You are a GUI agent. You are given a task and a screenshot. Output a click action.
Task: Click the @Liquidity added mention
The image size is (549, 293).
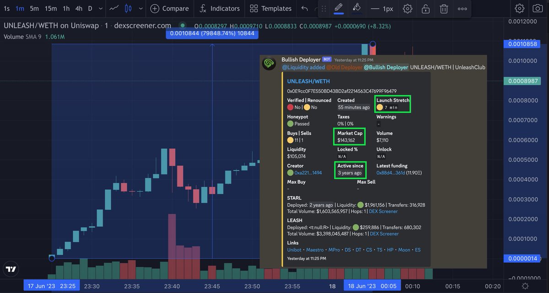click(x=303, y=67)
